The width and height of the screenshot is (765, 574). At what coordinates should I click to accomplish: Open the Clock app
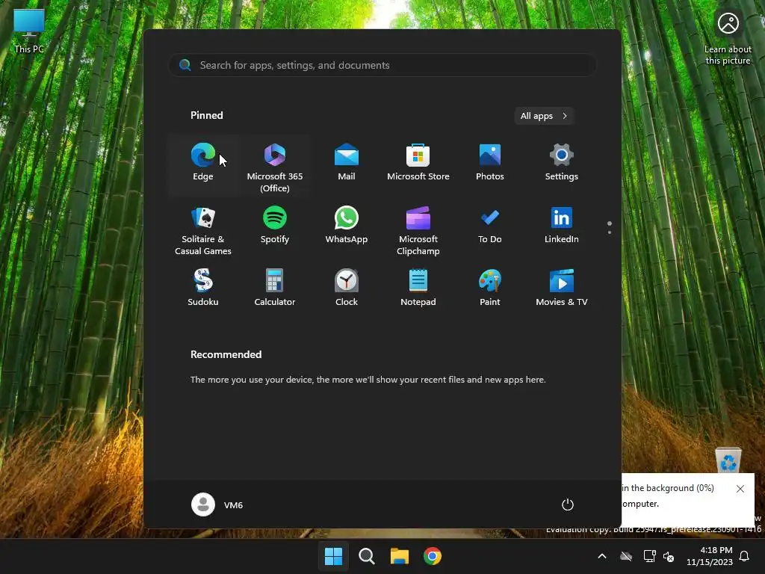pos(347,288)
